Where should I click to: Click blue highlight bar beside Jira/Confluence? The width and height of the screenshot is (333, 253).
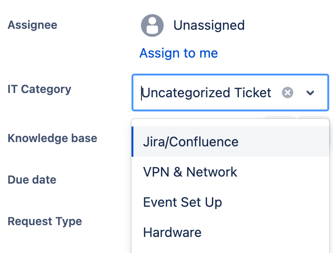tap(132, 142)
